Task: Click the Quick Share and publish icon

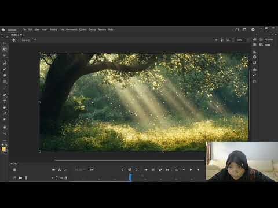Action: [x=237, y=29]
